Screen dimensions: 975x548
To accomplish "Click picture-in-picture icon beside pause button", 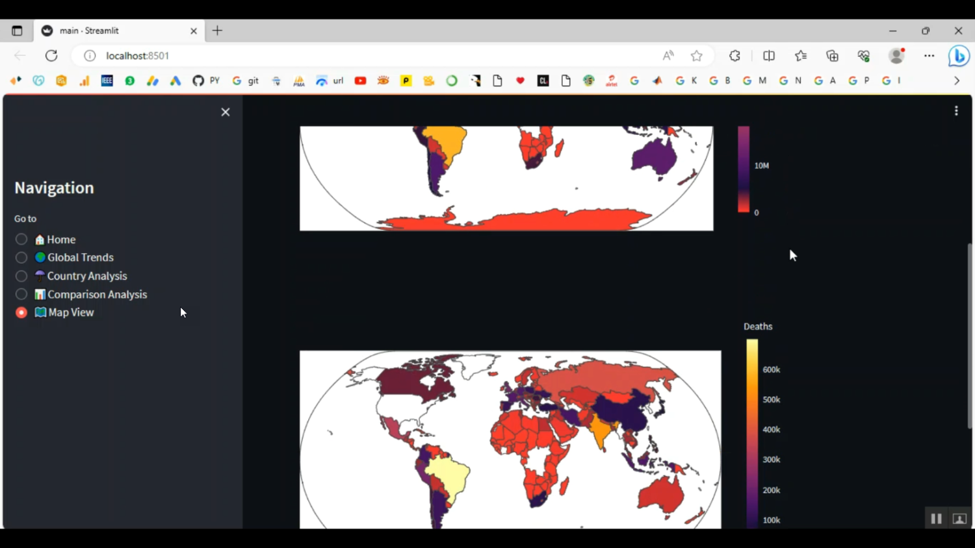I will point(959,518).
